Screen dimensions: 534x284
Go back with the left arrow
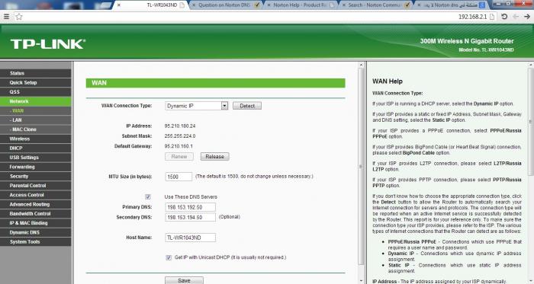coord(516,17)
